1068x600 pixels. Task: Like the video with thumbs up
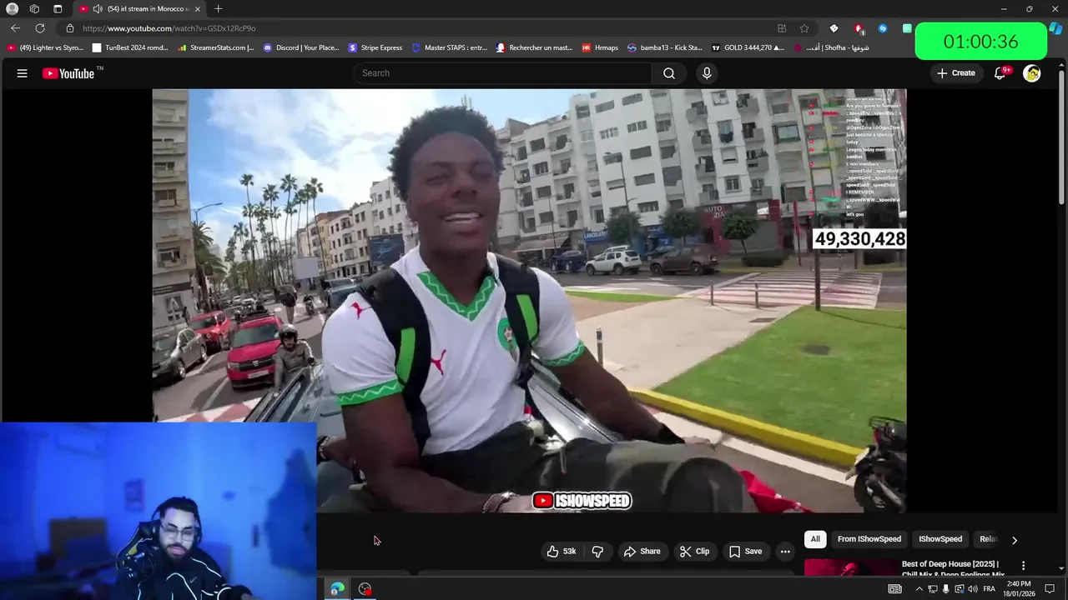click(x=562, y=552)
